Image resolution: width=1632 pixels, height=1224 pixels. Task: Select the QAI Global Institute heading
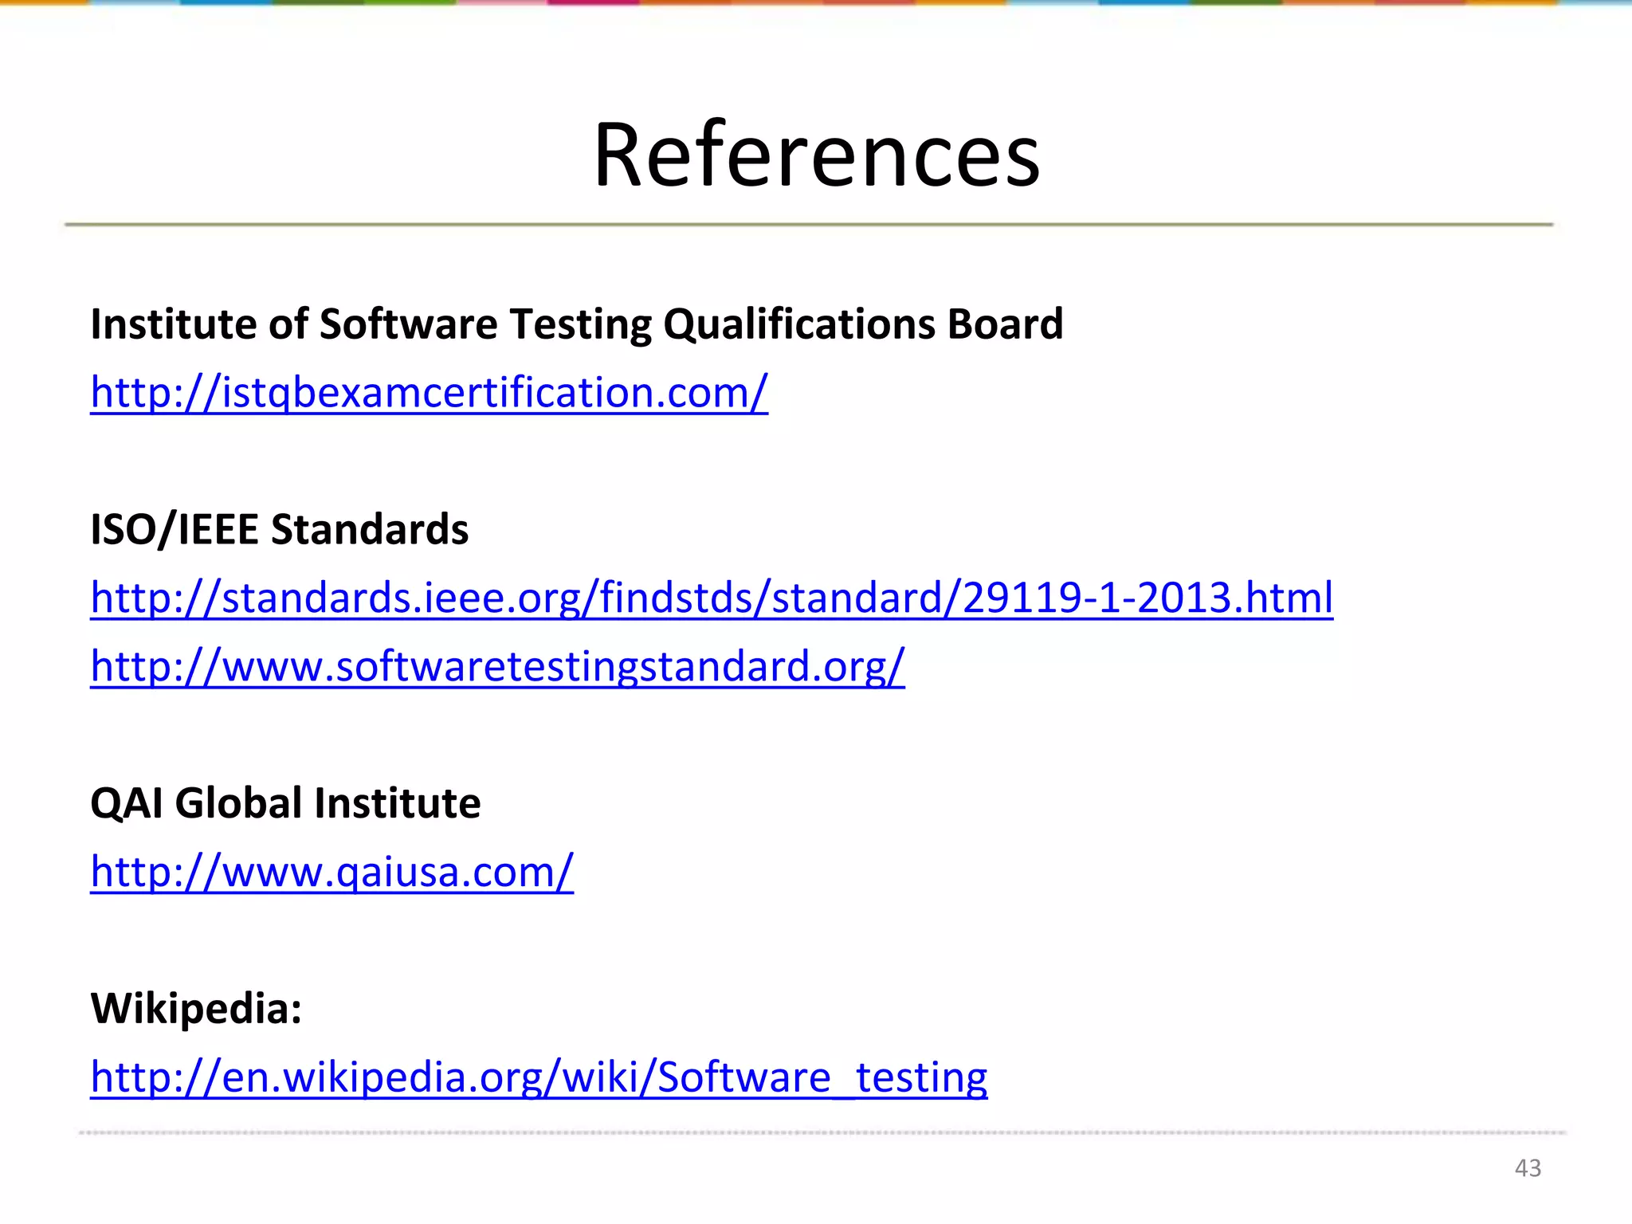285,803
